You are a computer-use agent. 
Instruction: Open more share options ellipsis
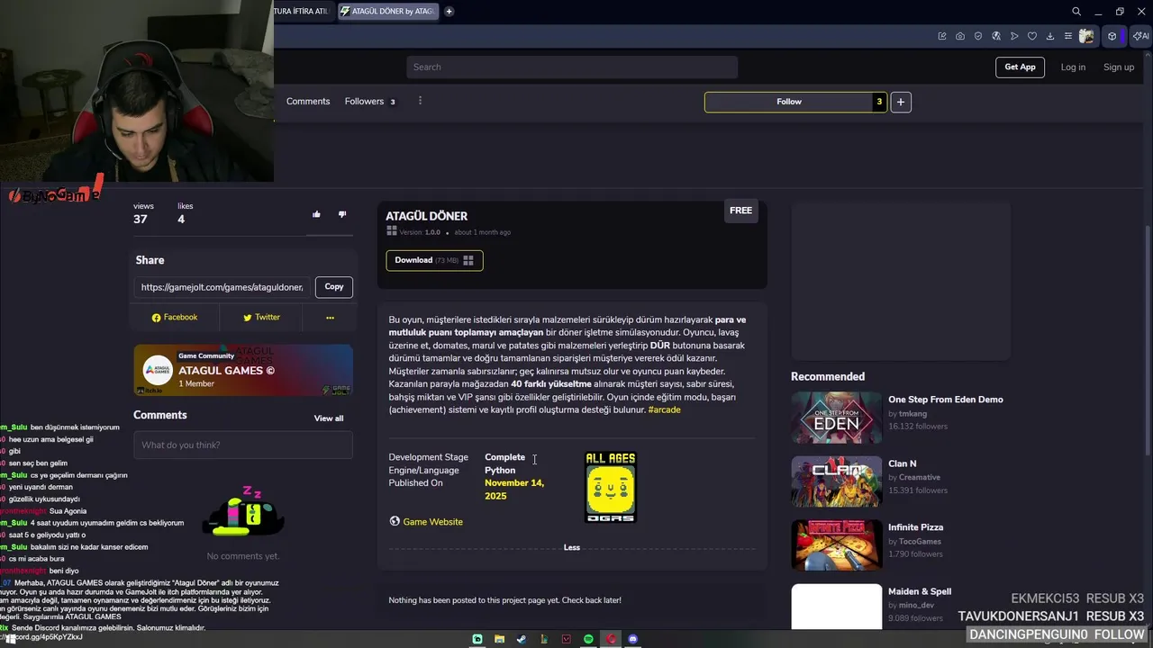[330, 317]
